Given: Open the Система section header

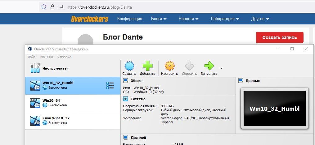Looking at the screenshot, I should click(x=138, y=99).
